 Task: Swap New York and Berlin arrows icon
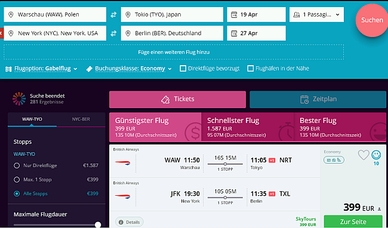click(x=113, y=33)
